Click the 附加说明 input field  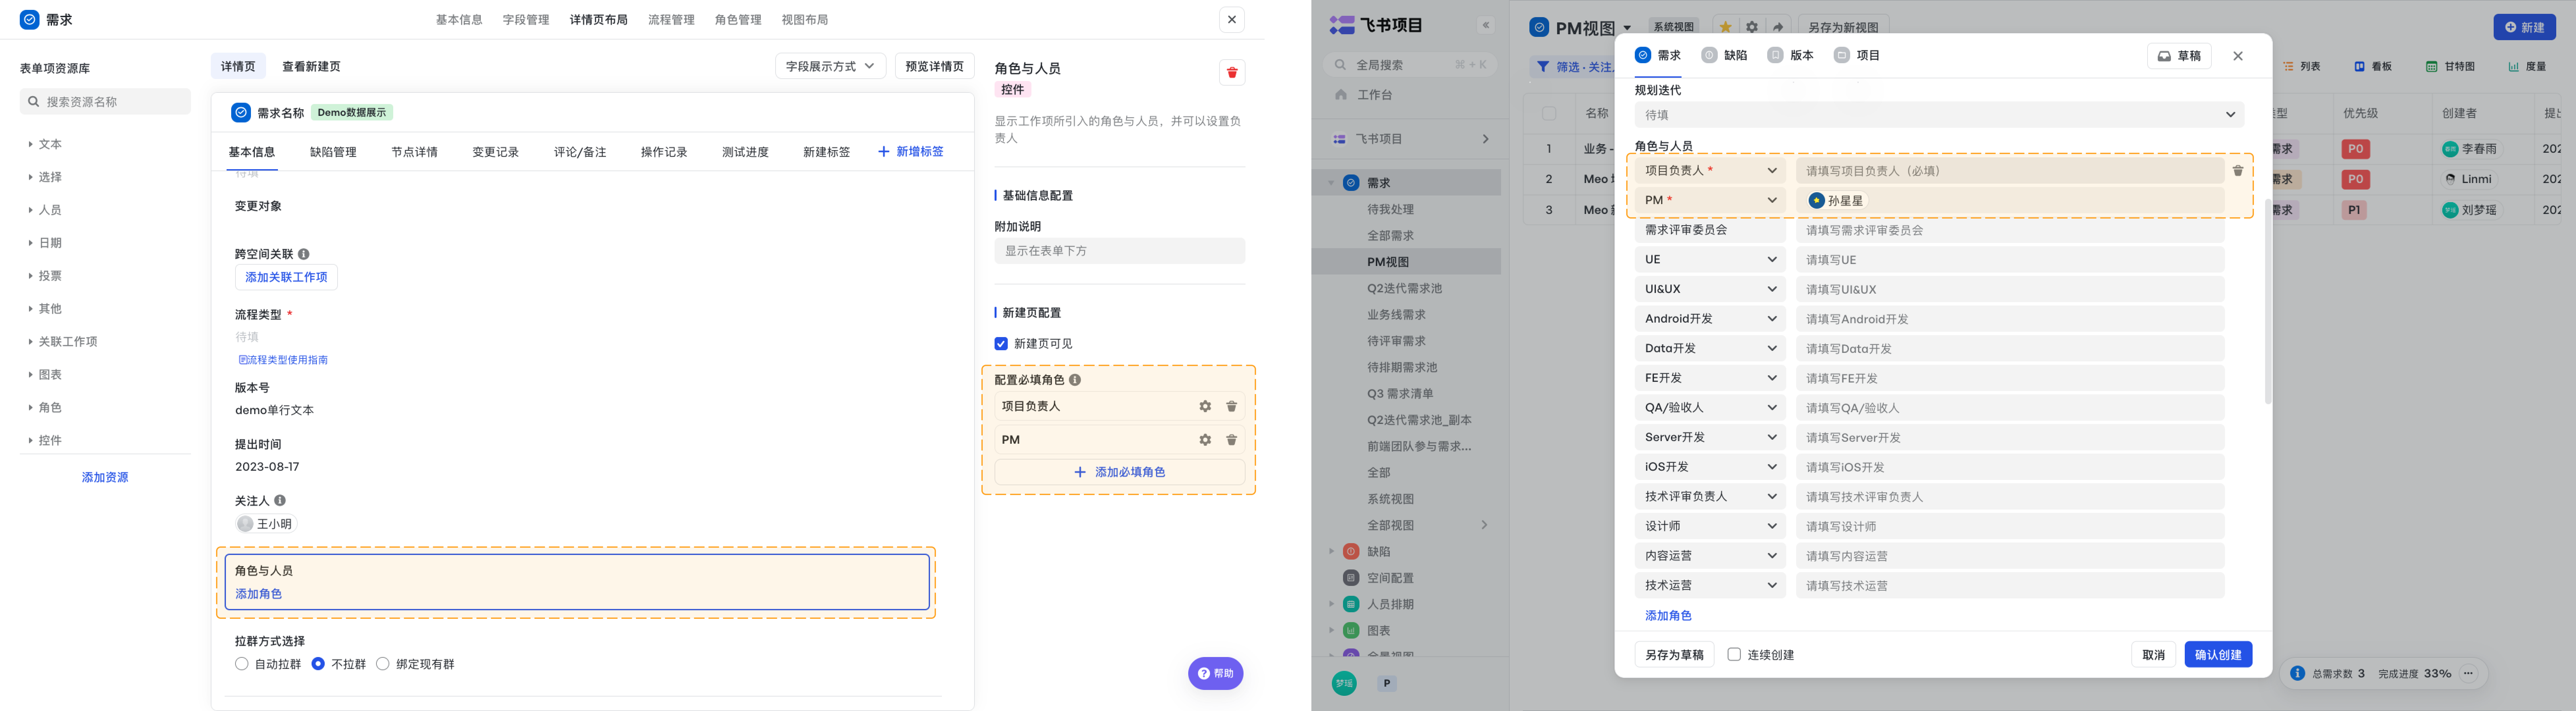pos(1120,251)
